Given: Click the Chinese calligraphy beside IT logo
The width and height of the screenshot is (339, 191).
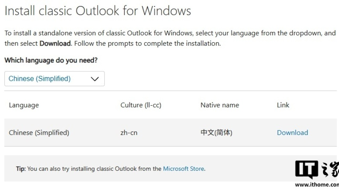Looking at the screenshot, I should tap(330, 169).
